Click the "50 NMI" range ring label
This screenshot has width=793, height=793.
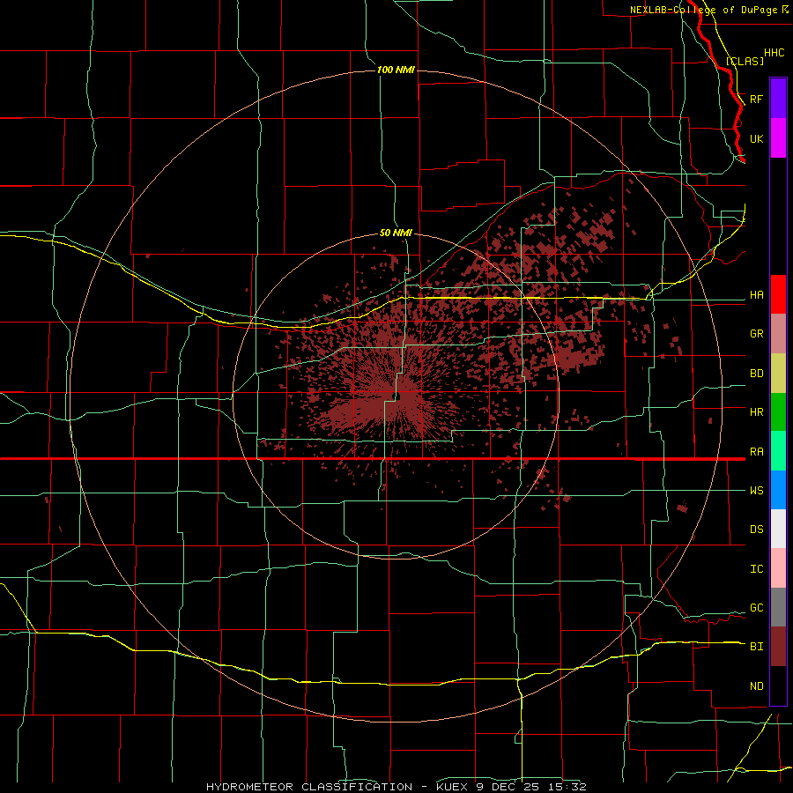pos(396,233)
